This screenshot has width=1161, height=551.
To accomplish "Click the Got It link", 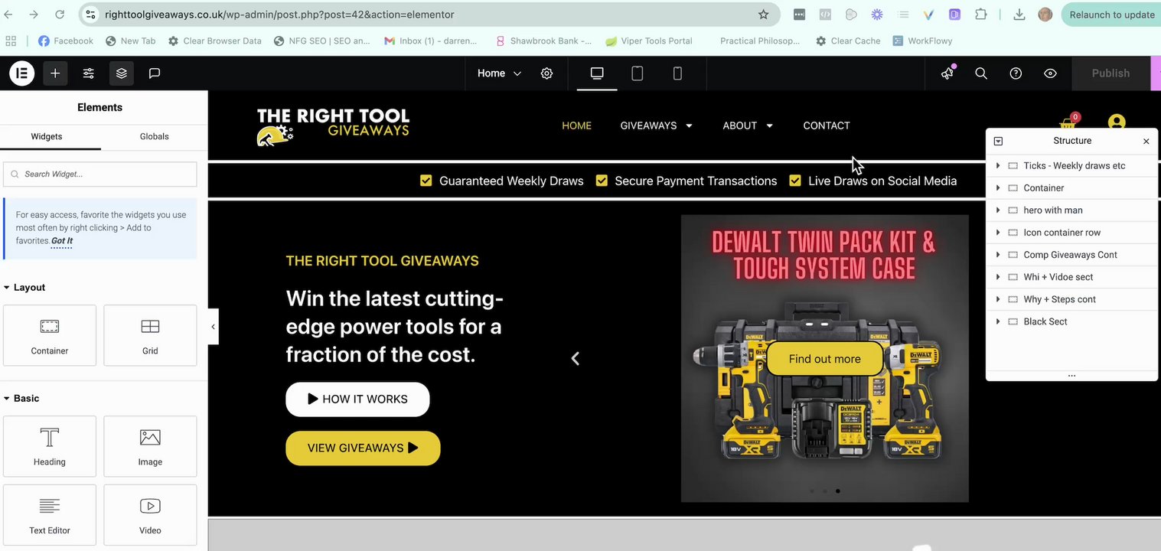I will (62, 240).
